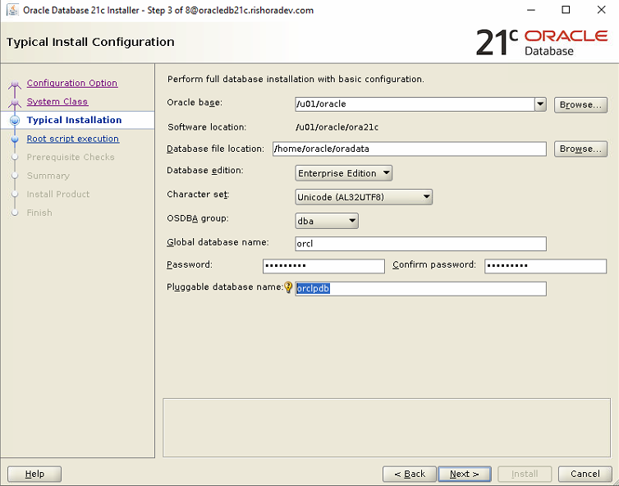This screenshot has width=619, height=486.
Task: Click Browse next to Oracle base
Action: (x=580, y=104)
